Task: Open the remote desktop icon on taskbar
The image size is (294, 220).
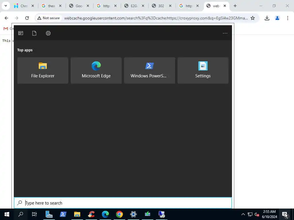Action: (162, 214)
